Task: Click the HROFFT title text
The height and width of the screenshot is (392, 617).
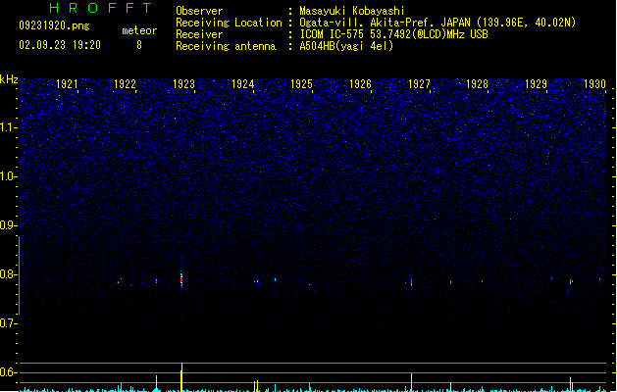Action: click(x=101, y=8)
